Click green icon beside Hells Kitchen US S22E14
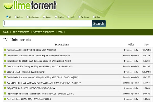This screenshot has width=153, height=102. (5, 61)
